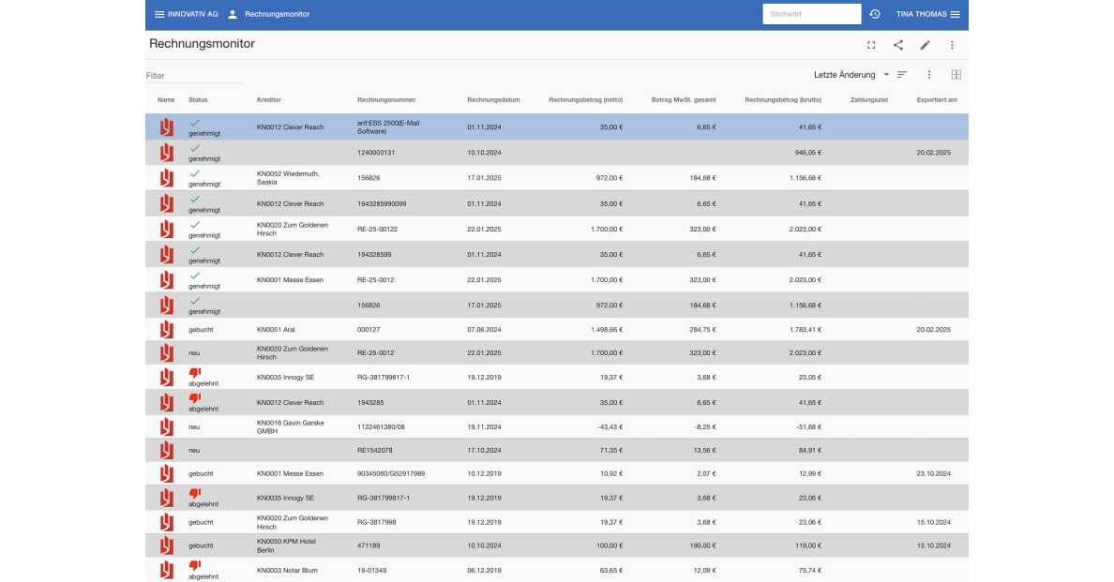This screenshot has height=582, width=1114.
Task: Open the TINA THOMAS user menu
Action: 927,14
